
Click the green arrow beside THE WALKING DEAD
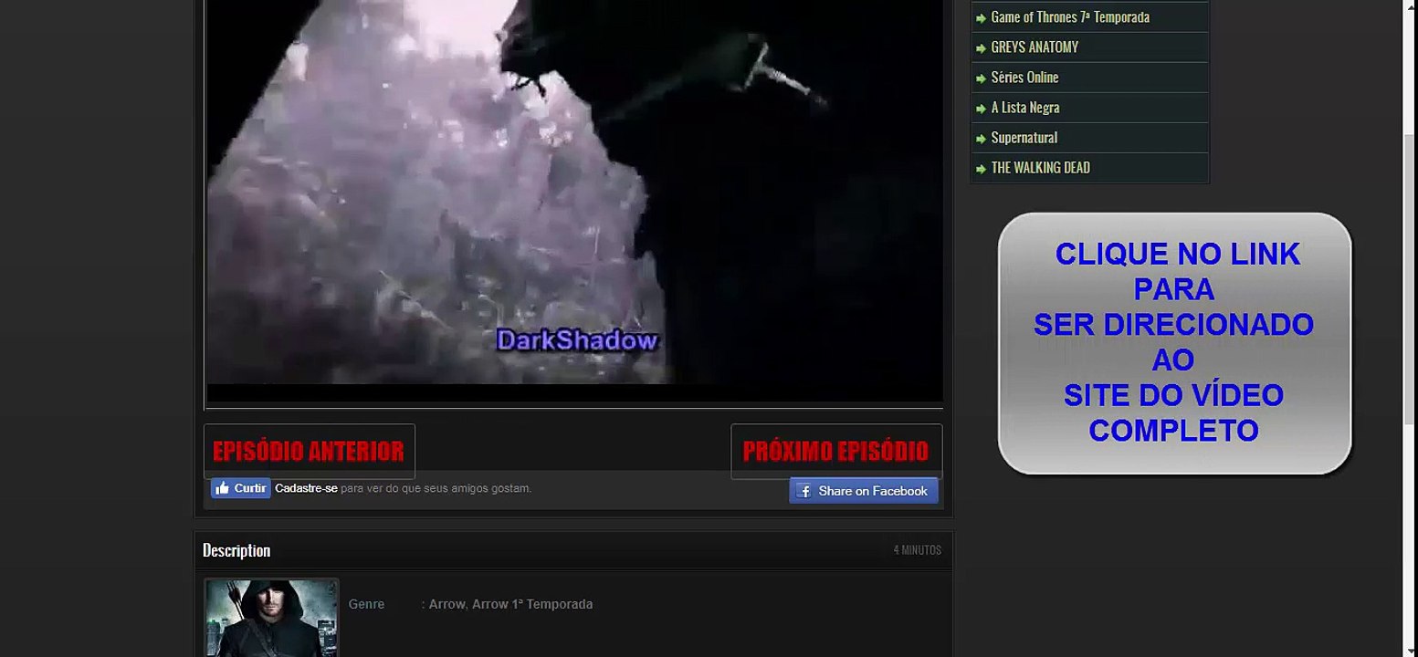tap(981, 169)
